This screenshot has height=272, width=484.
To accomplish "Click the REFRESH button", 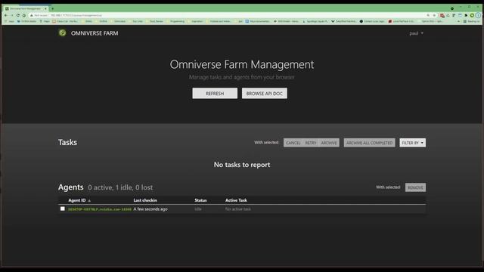I will point(215,94).
